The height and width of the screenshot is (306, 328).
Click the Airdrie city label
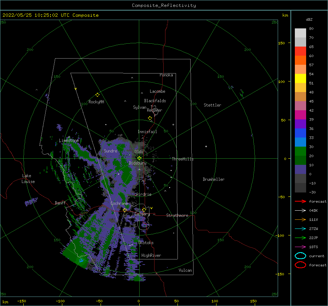point(144,194)
